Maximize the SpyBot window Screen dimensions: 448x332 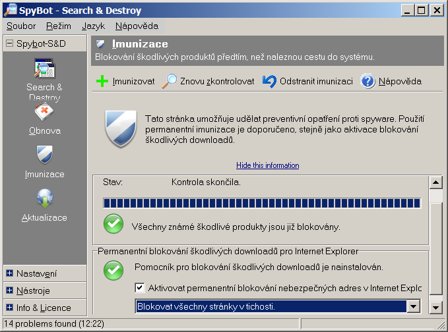tap(421, 11)
